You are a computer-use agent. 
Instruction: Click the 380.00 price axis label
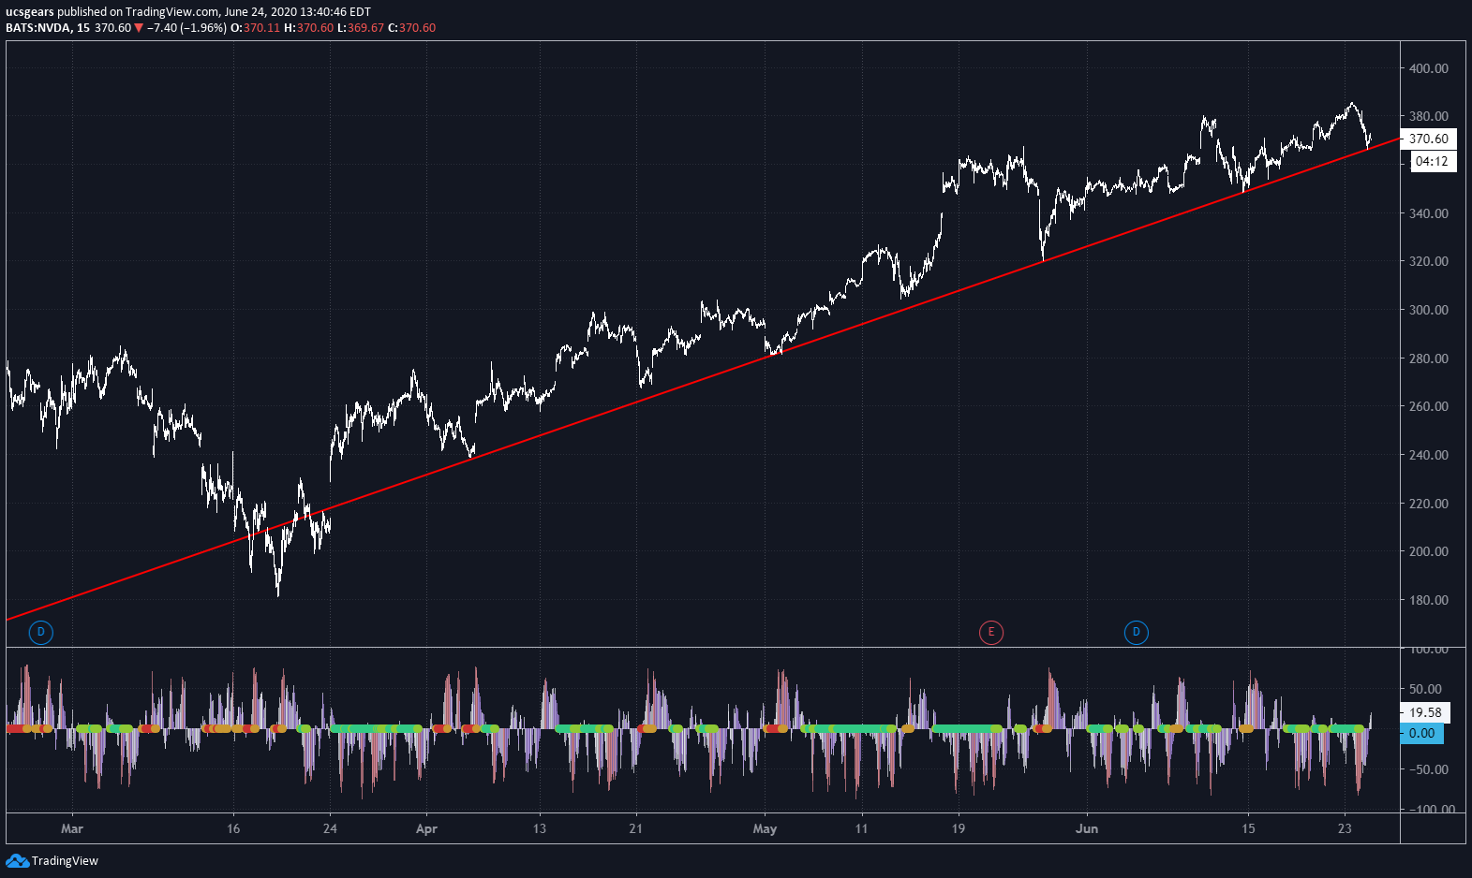1429,116
